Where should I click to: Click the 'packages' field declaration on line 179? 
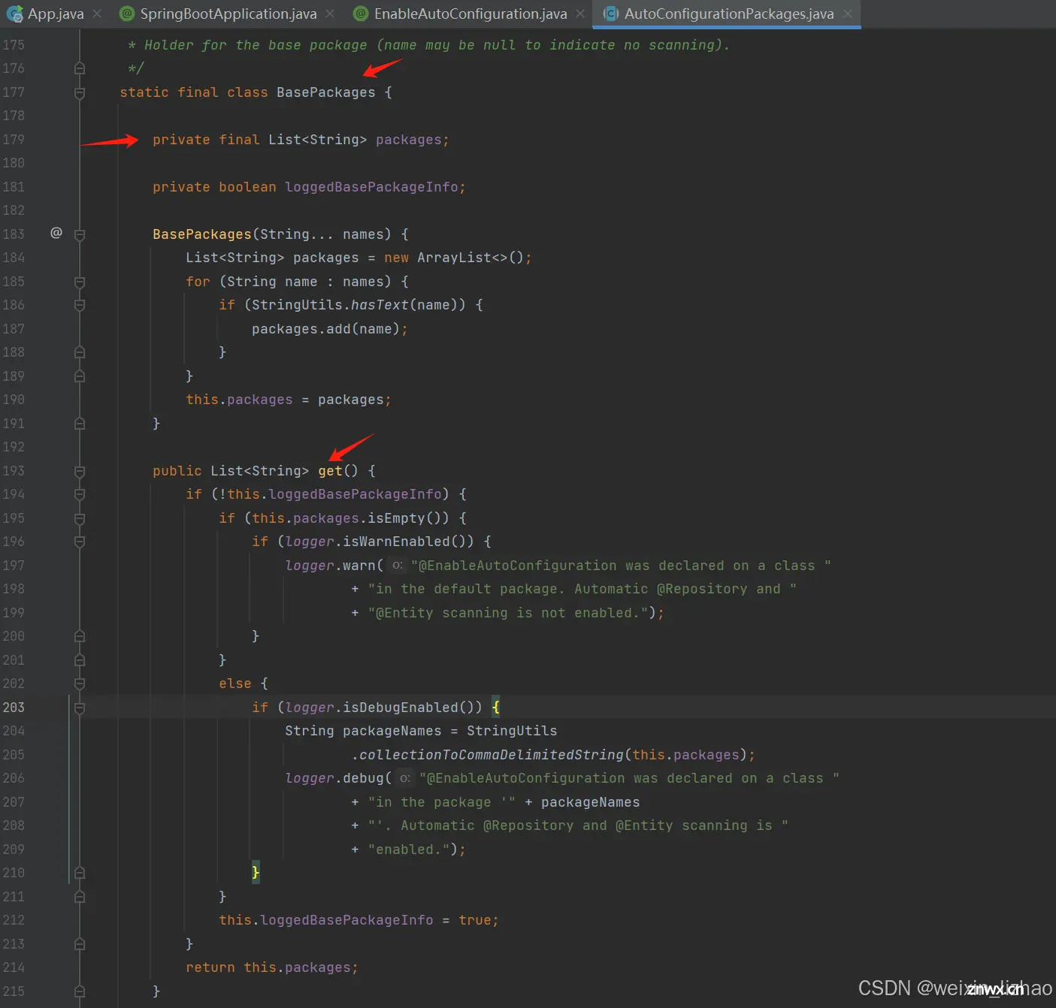point(409,140)
